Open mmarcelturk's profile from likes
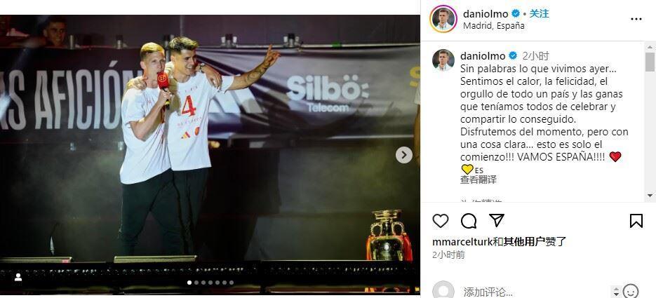This screenshot has width=656, height=298. tap(462, 242)
